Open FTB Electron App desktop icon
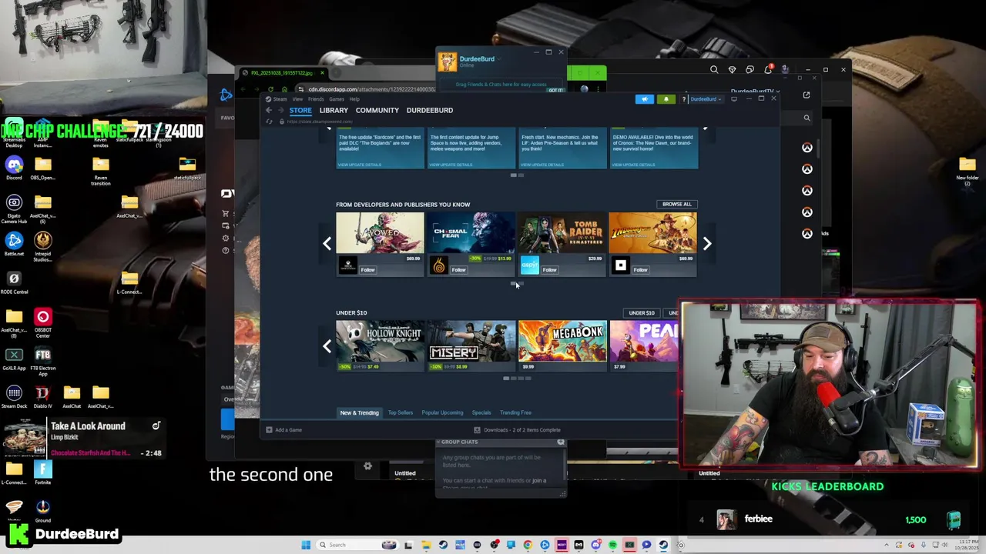Viewport: 986px width, 554px height. (x=42, y=360)
